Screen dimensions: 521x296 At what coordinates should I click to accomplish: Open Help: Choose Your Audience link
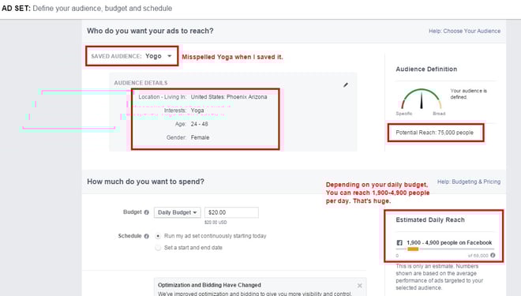pyautogui.click(x=464, y=31)
